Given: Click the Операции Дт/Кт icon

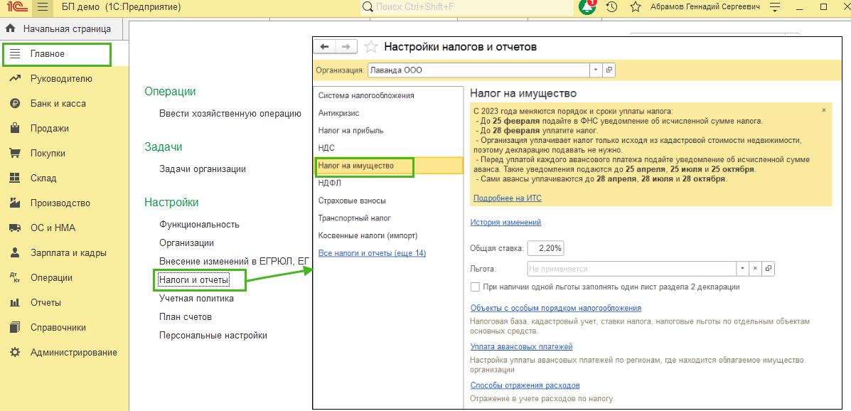Looking at the screenshot, I should point(15,277).
